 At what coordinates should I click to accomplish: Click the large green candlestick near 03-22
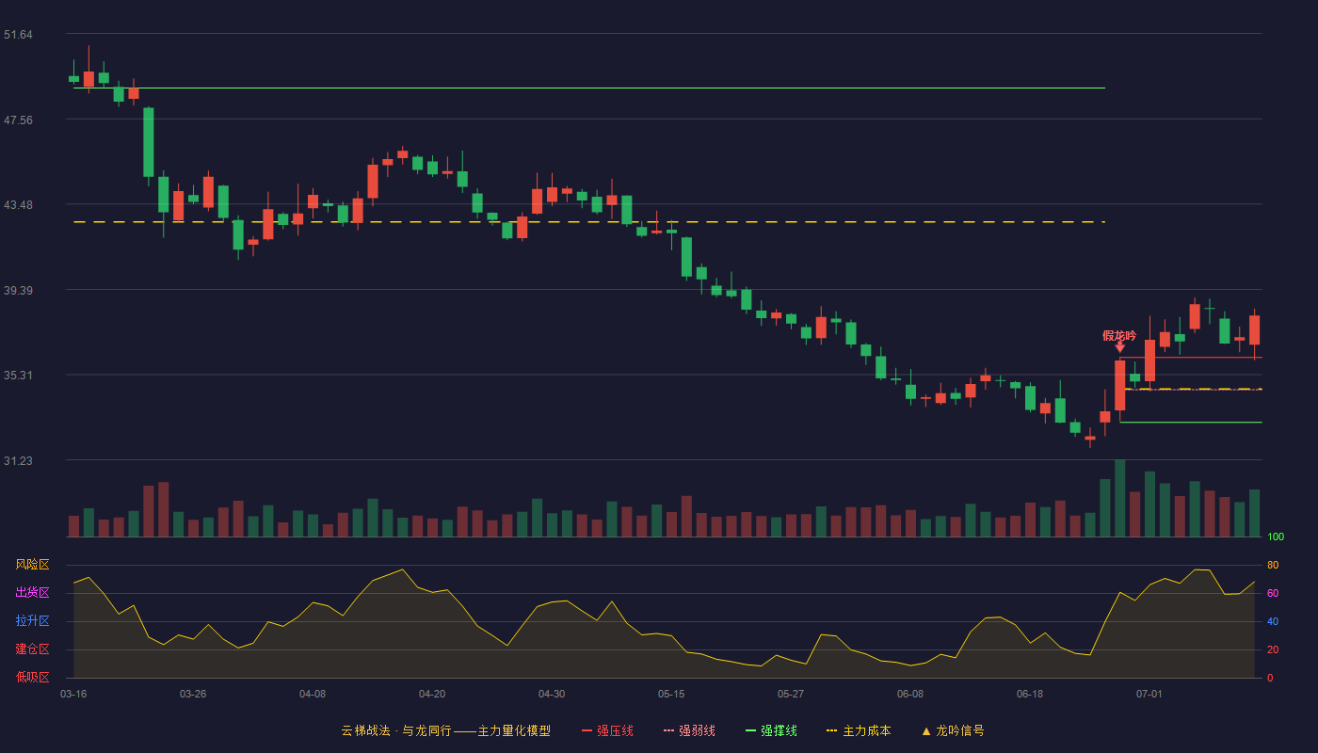(148, 142)
